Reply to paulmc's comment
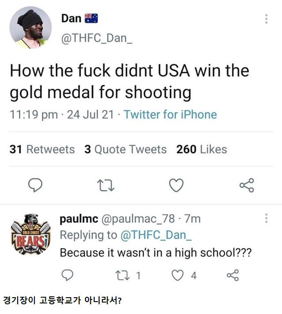Image resolution: width=282 pixels, height=314 pixels. 67,275
